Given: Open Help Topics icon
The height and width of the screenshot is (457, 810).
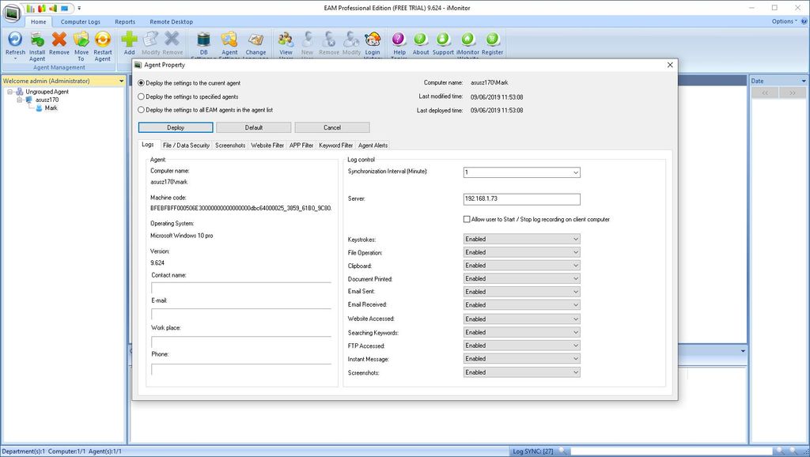Looking at the screenshot, I should coord(399,40).
